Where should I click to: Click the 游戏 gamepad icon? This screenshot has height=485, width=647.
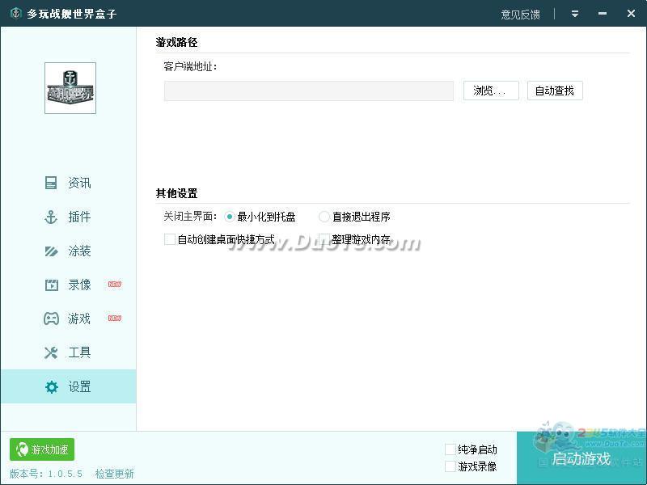51,319
